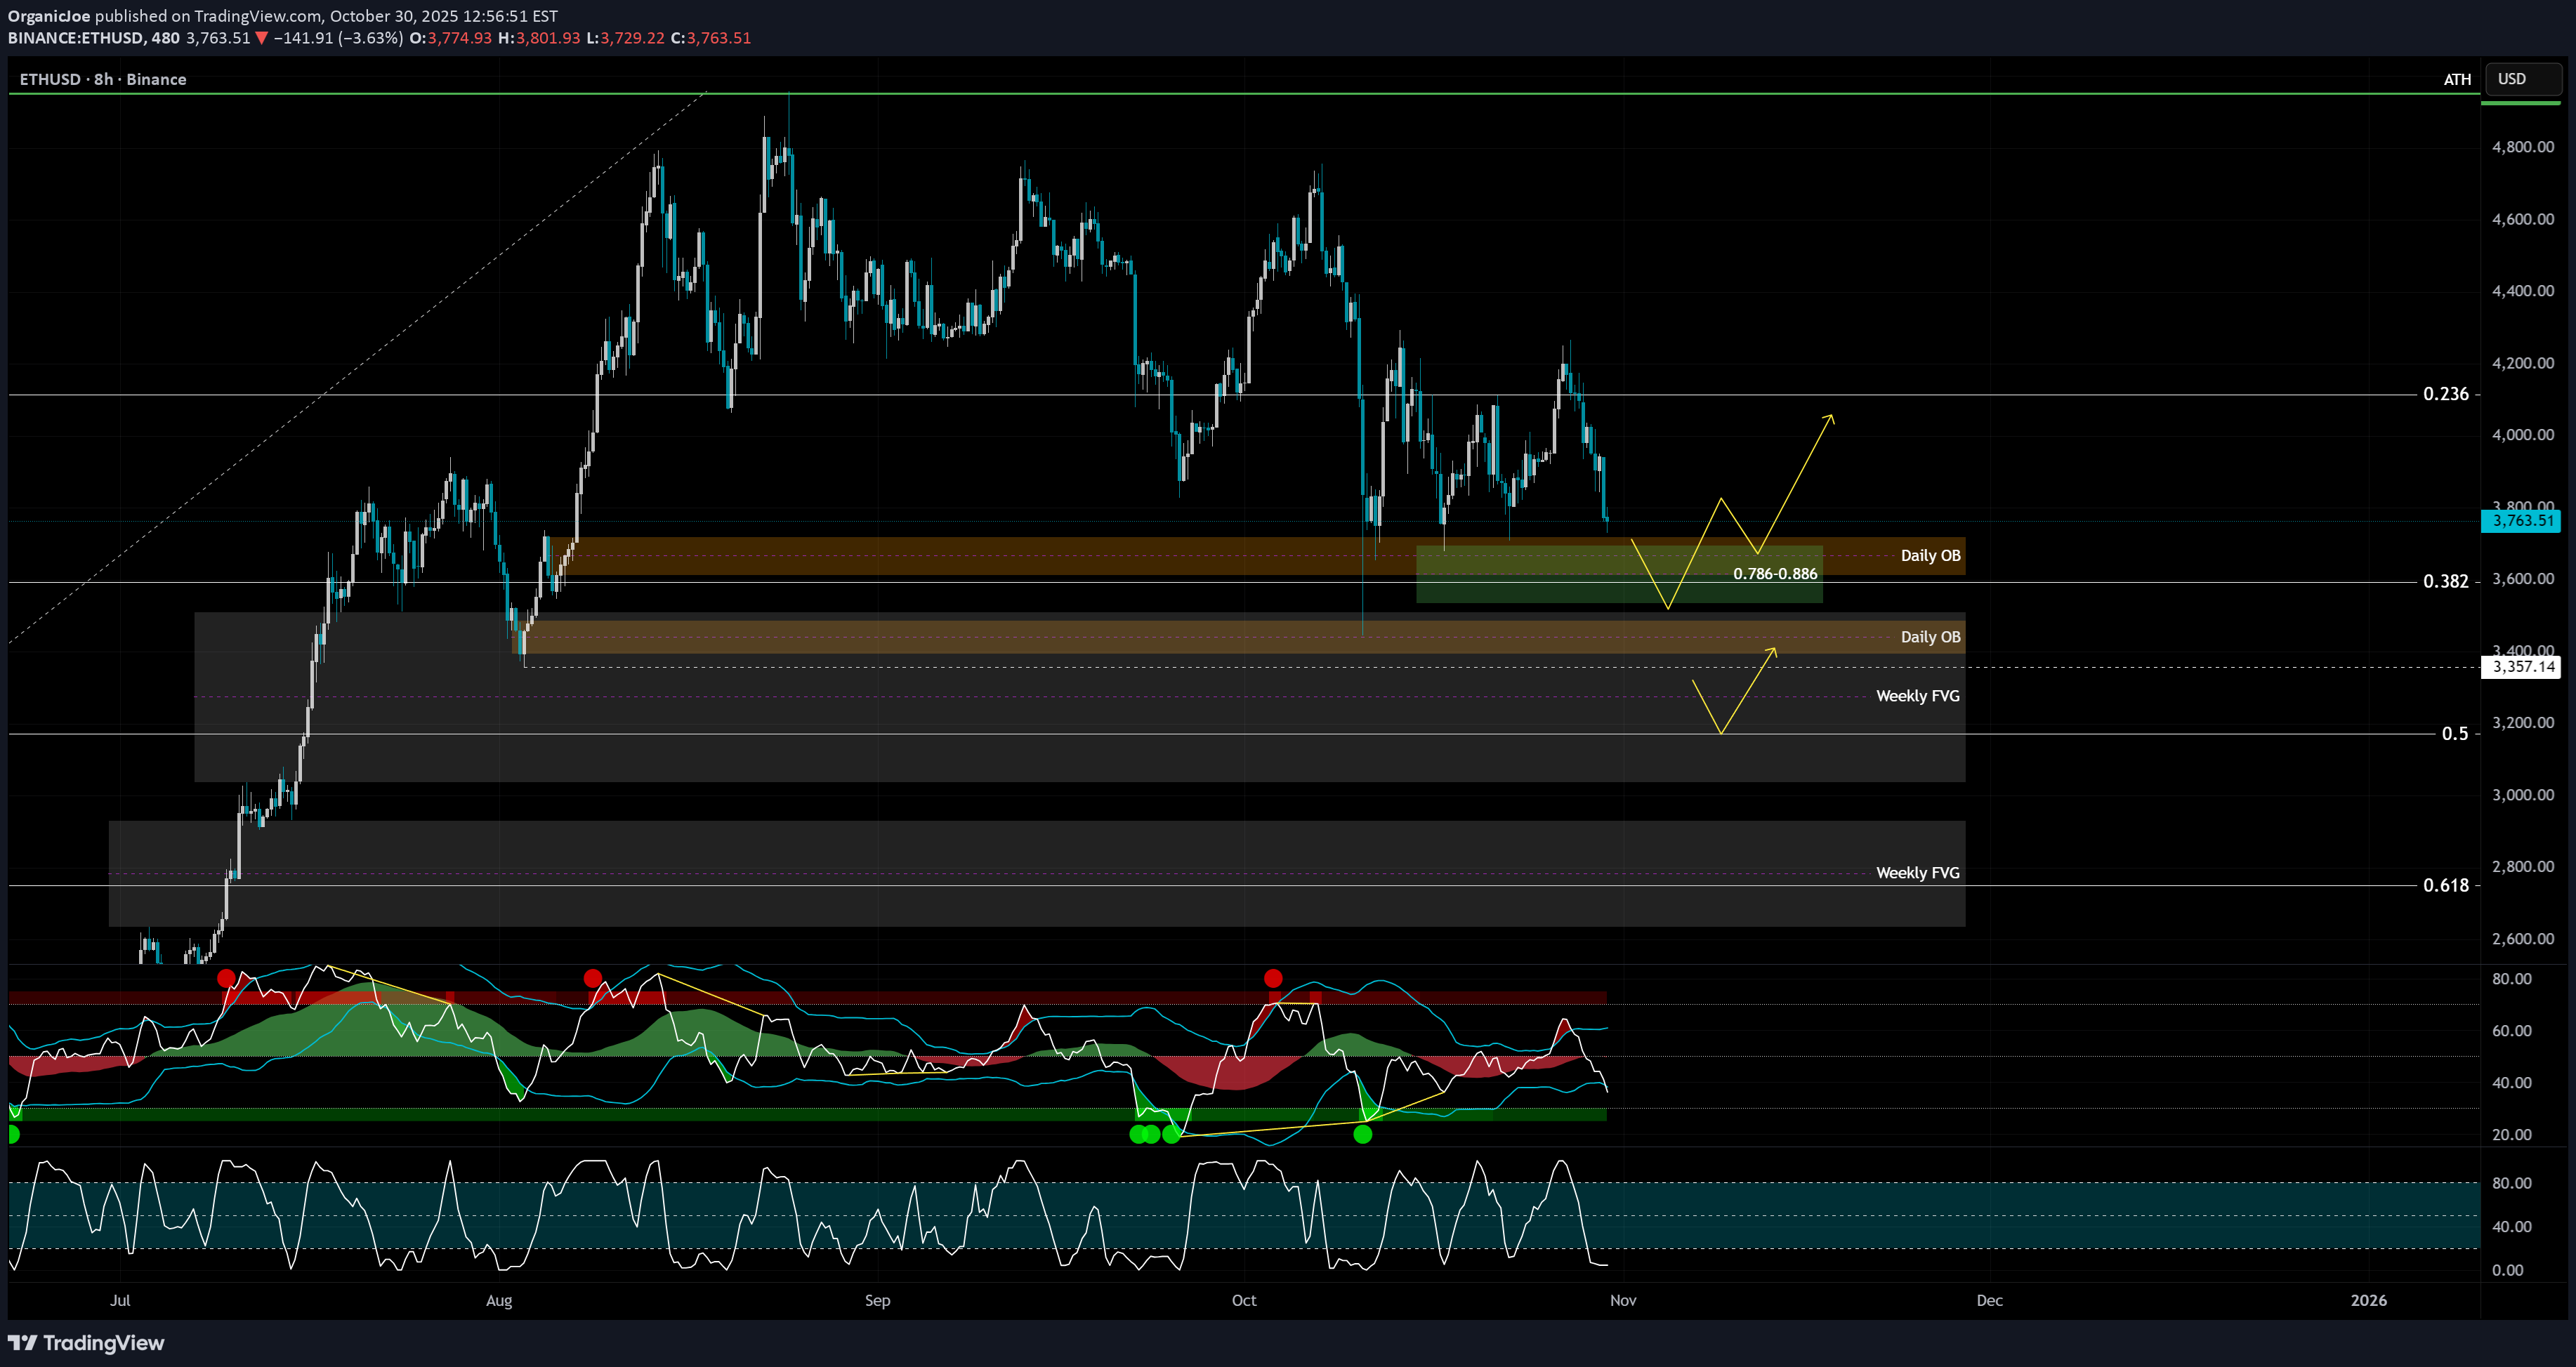Click the red down triangle beside 3,763.51

point(262,38)
